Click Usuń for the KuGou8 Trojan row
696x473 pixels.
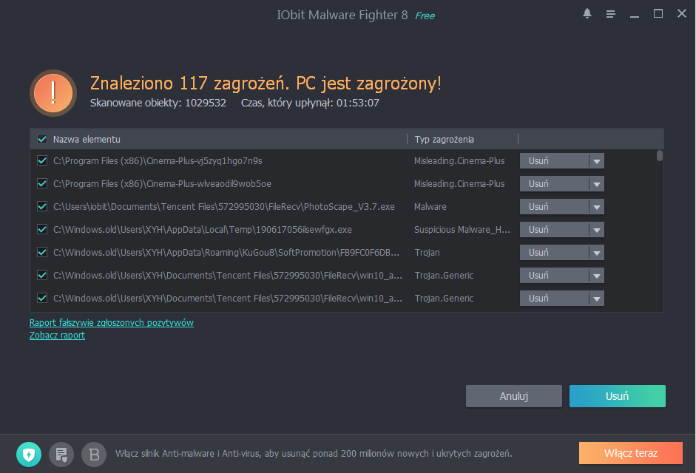[x=555, y=253]
